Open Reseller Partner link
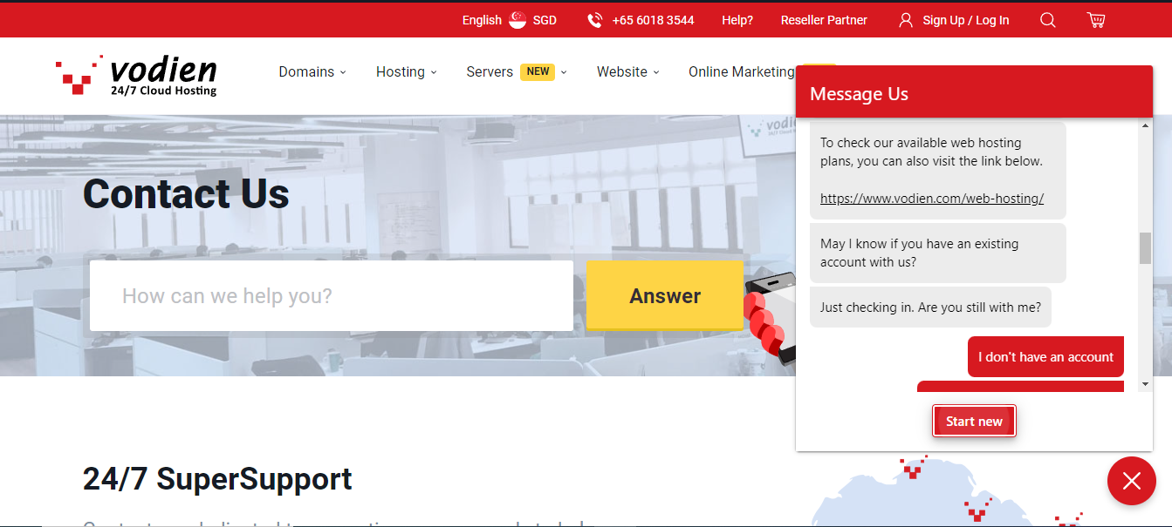This screenshot has height=527, width=1172. click(824, 20)
